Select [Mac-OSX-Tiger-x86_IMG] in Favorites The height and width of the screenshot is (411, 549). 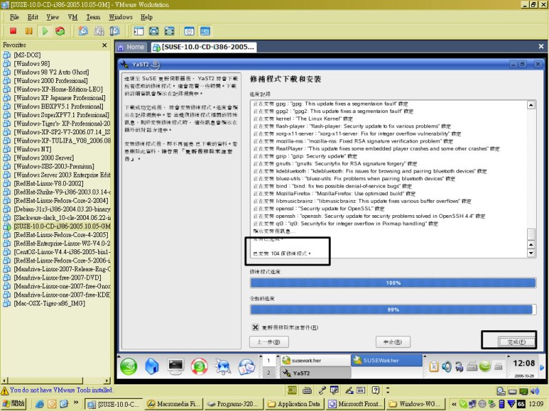click(49, 303)
